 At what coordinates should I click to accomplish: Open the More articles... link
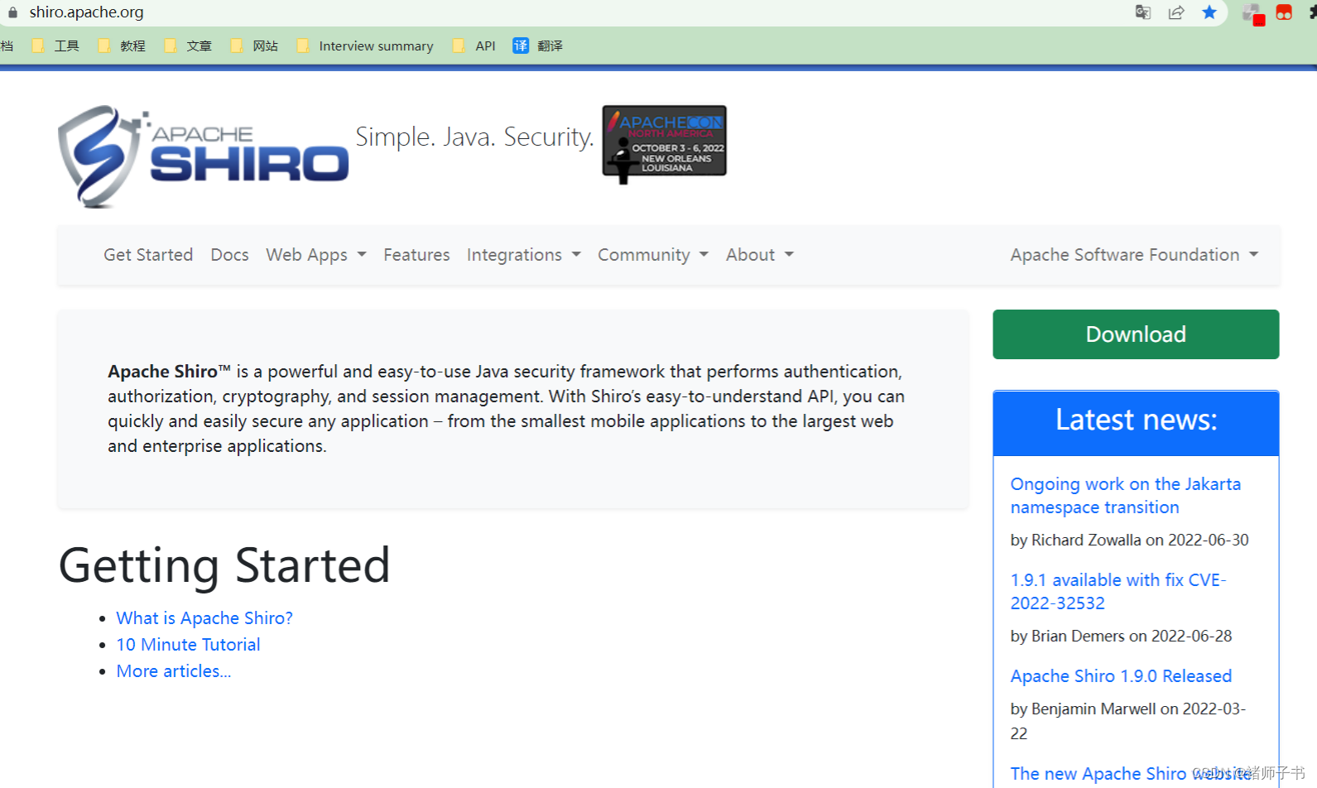pos(174,671)
